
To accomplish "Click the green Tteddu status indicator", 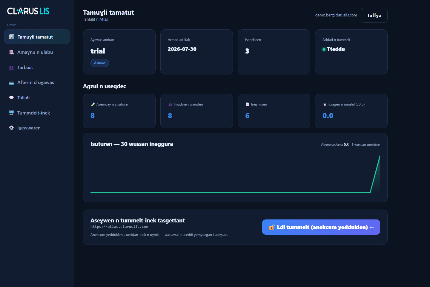I will [324, 49].
